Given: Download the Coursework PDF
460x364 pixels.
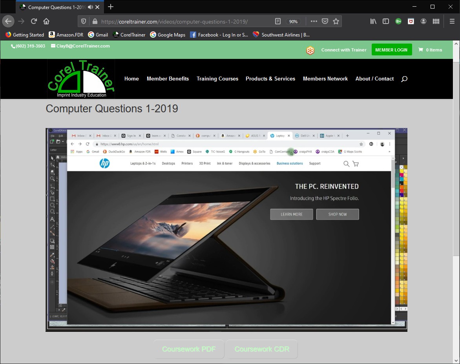Looking at the screenshot, I should pyautogui.click(x=189, y=349).
